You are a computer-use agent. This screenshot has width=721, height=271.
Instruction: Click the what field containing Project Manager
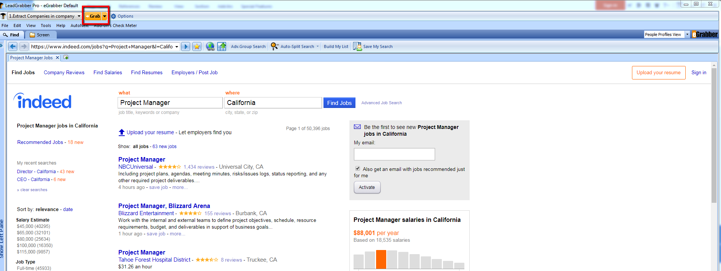coord(170,103)
